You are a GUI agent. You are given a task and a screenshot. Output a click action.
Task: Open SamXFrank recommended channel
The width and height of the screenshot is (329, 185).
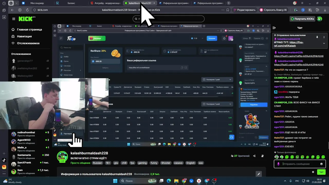coord(30,164)
